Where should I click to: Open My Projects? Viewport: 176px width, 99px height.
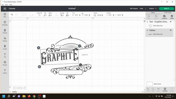(x=134, y=9)
